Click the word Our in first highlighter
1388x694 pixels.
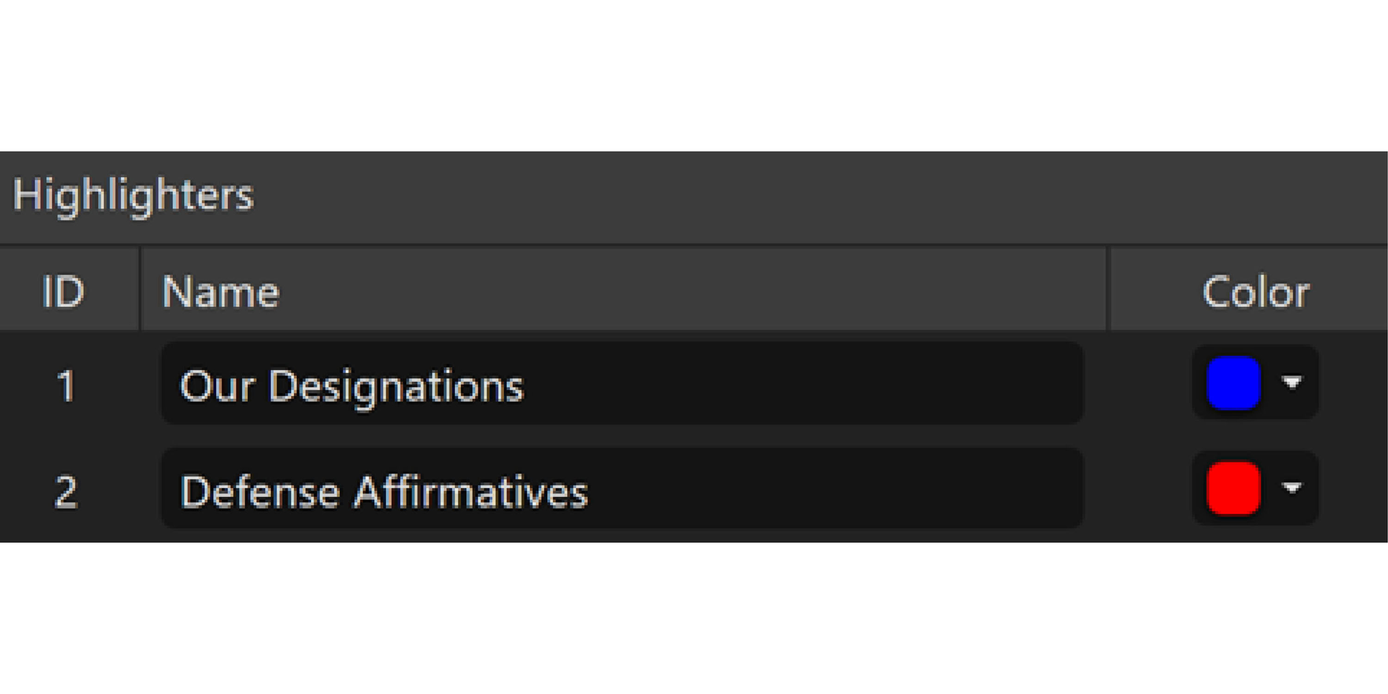tap(216, 386)
